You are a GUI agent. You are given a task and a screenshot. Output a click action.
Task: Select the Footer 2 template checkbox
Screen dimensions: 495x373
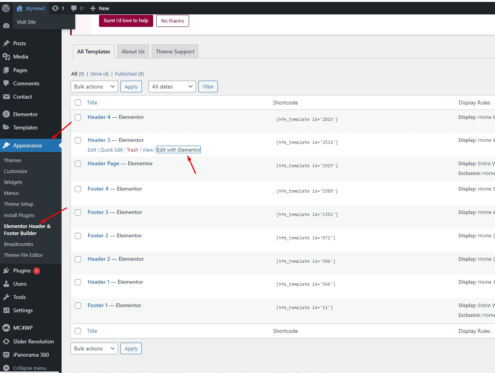pos(78,236)
